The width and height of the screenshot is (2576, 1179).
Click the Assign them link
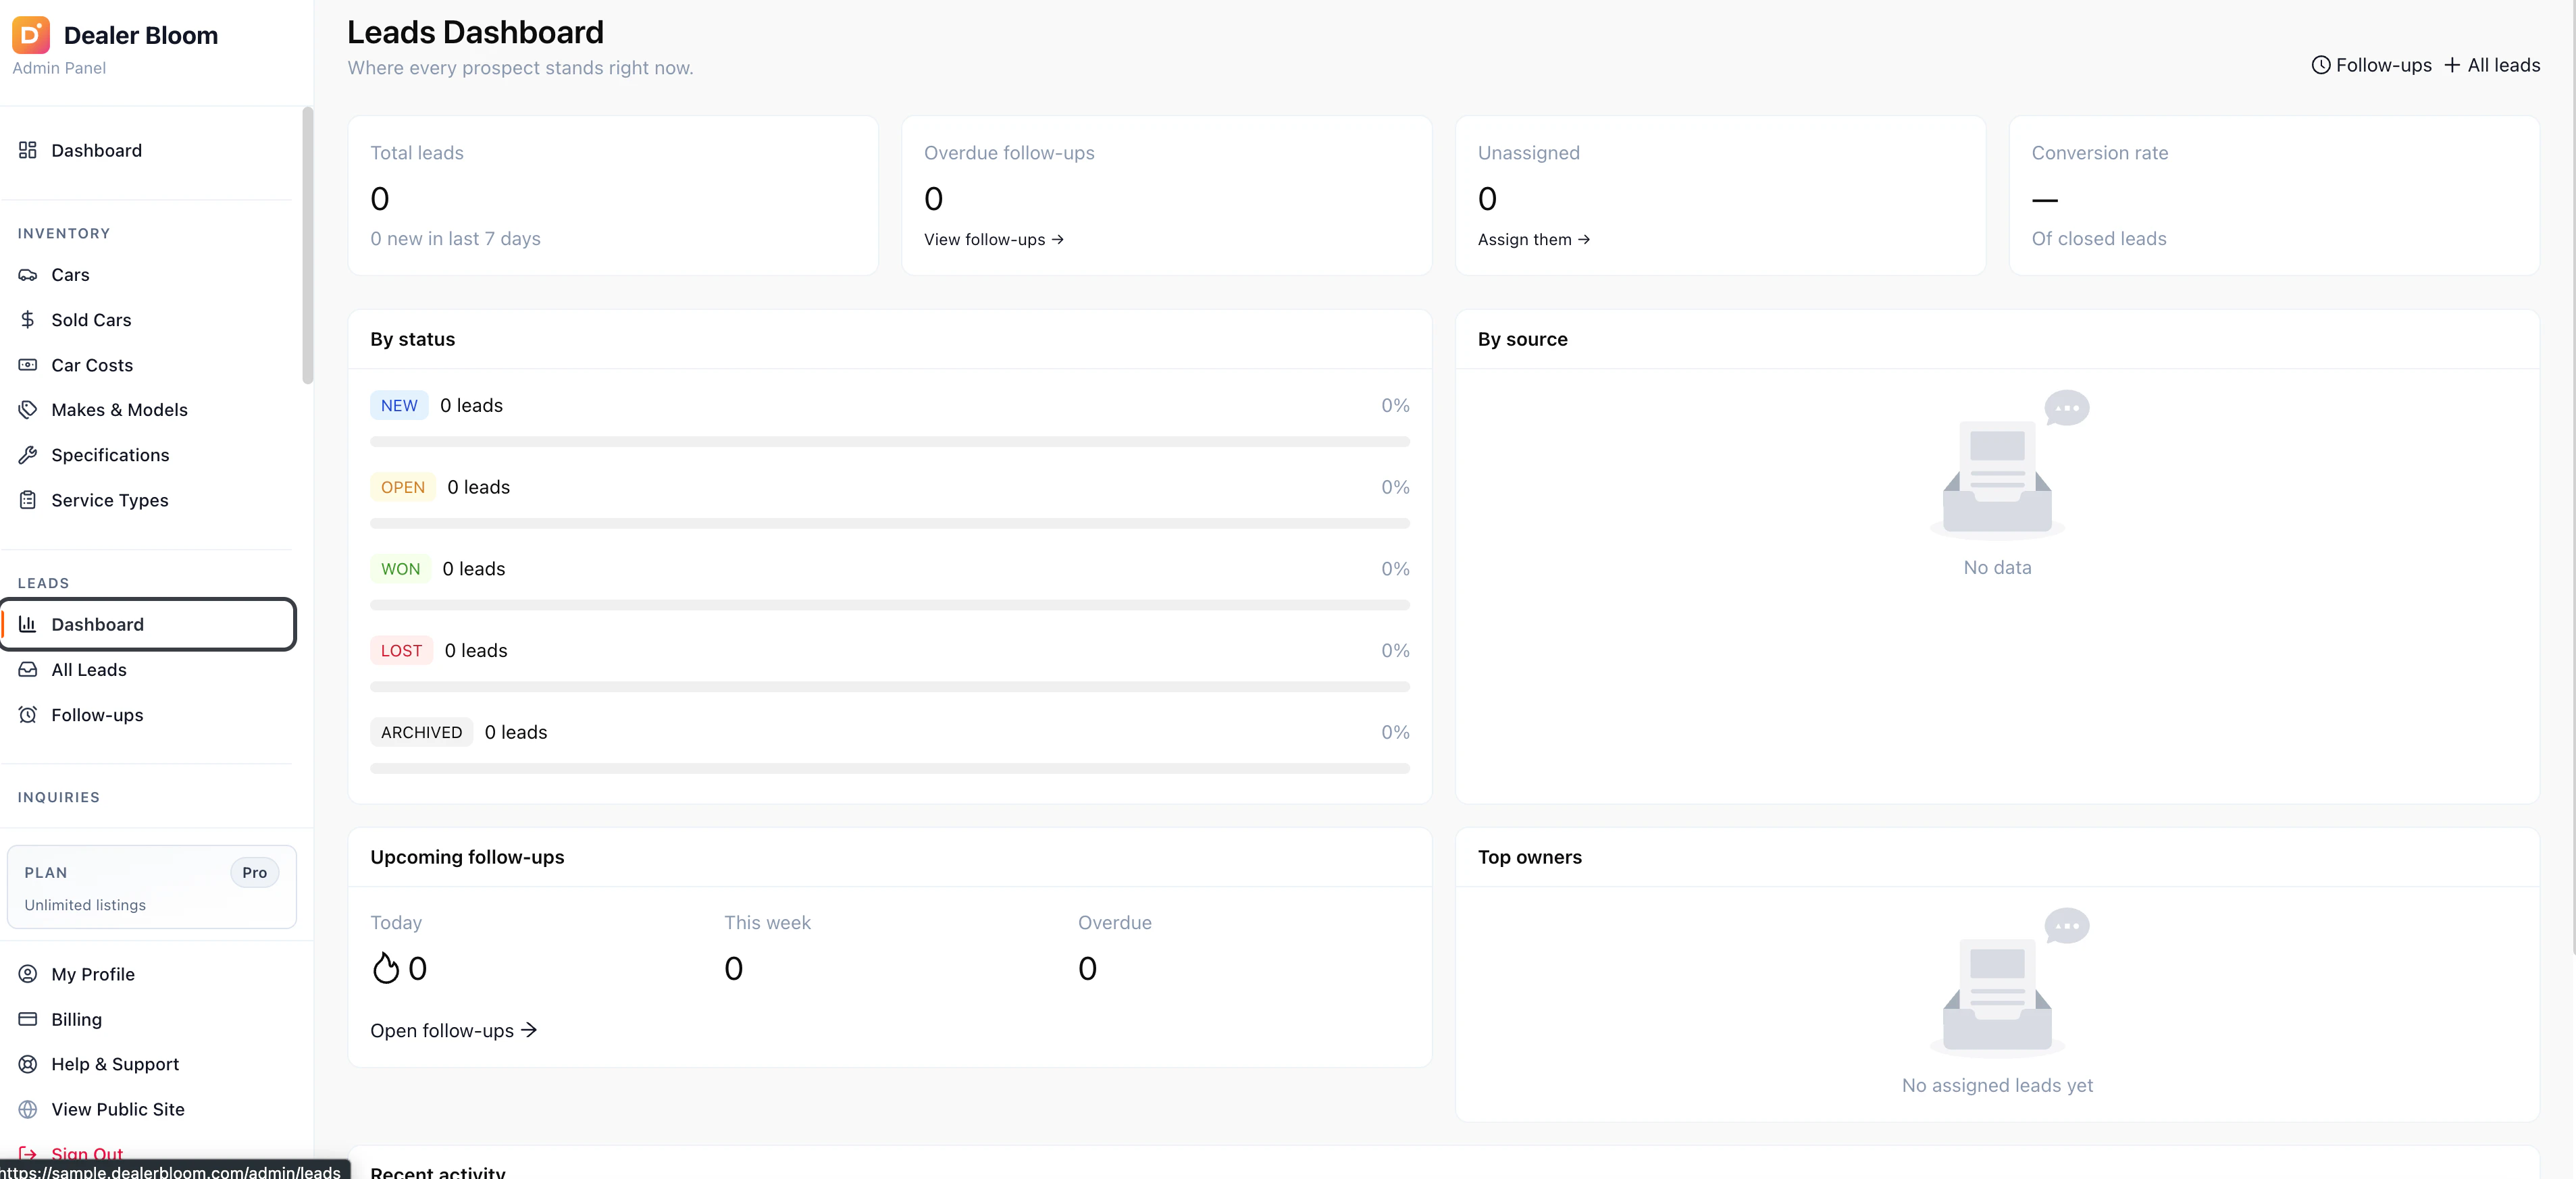click(1533, 239)
